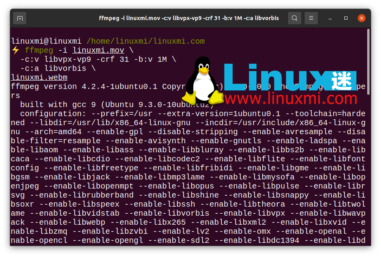Maximize the terminal window

coord(346,18)
